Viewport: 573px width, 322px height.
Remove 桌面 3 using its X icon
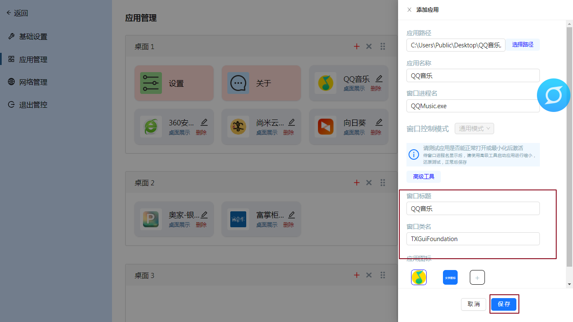click(x=369, y=275)
